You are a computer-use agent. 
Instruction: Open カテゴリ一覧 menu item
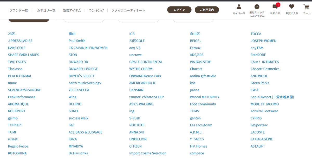(x=46, y=10)
